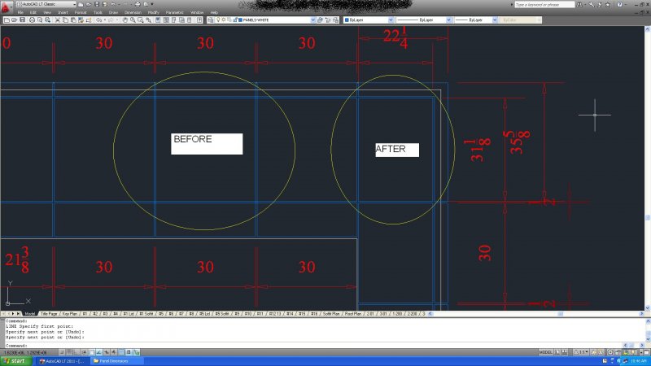Open the AutoCAD application menu logo button
Screen dimensions: 651x366
[6, 7]
